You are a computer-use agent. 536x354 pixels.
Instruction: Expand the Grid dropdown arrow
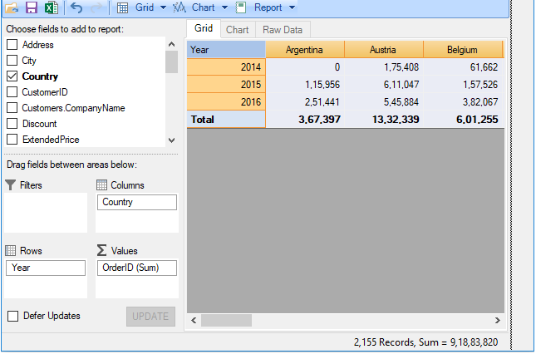tap(163, 7)
